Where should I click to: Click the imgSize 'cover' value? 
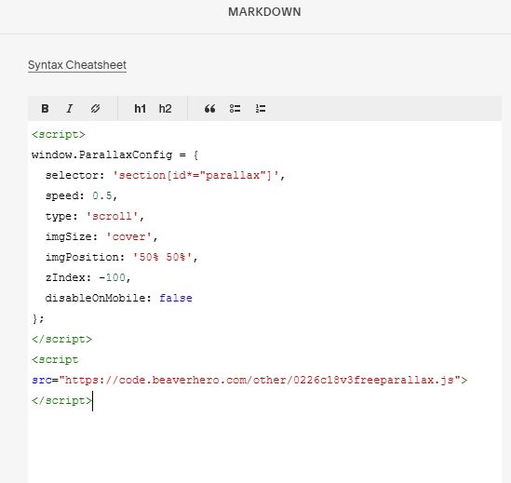point(128,236)
